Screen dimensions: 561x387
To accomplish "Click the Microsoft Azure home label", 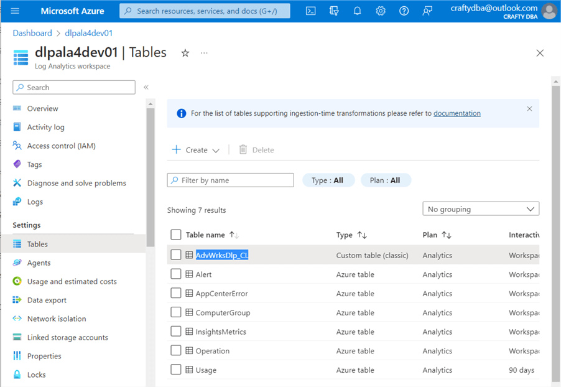I will point(72,11).
